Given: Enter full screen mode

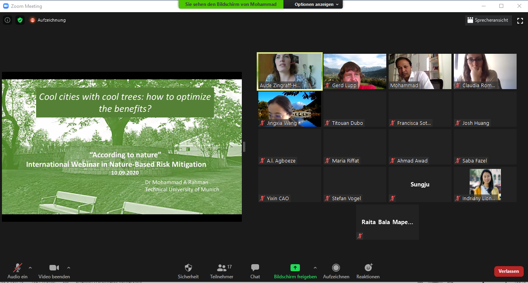Looking at the screenshot, I should (520, 21).
